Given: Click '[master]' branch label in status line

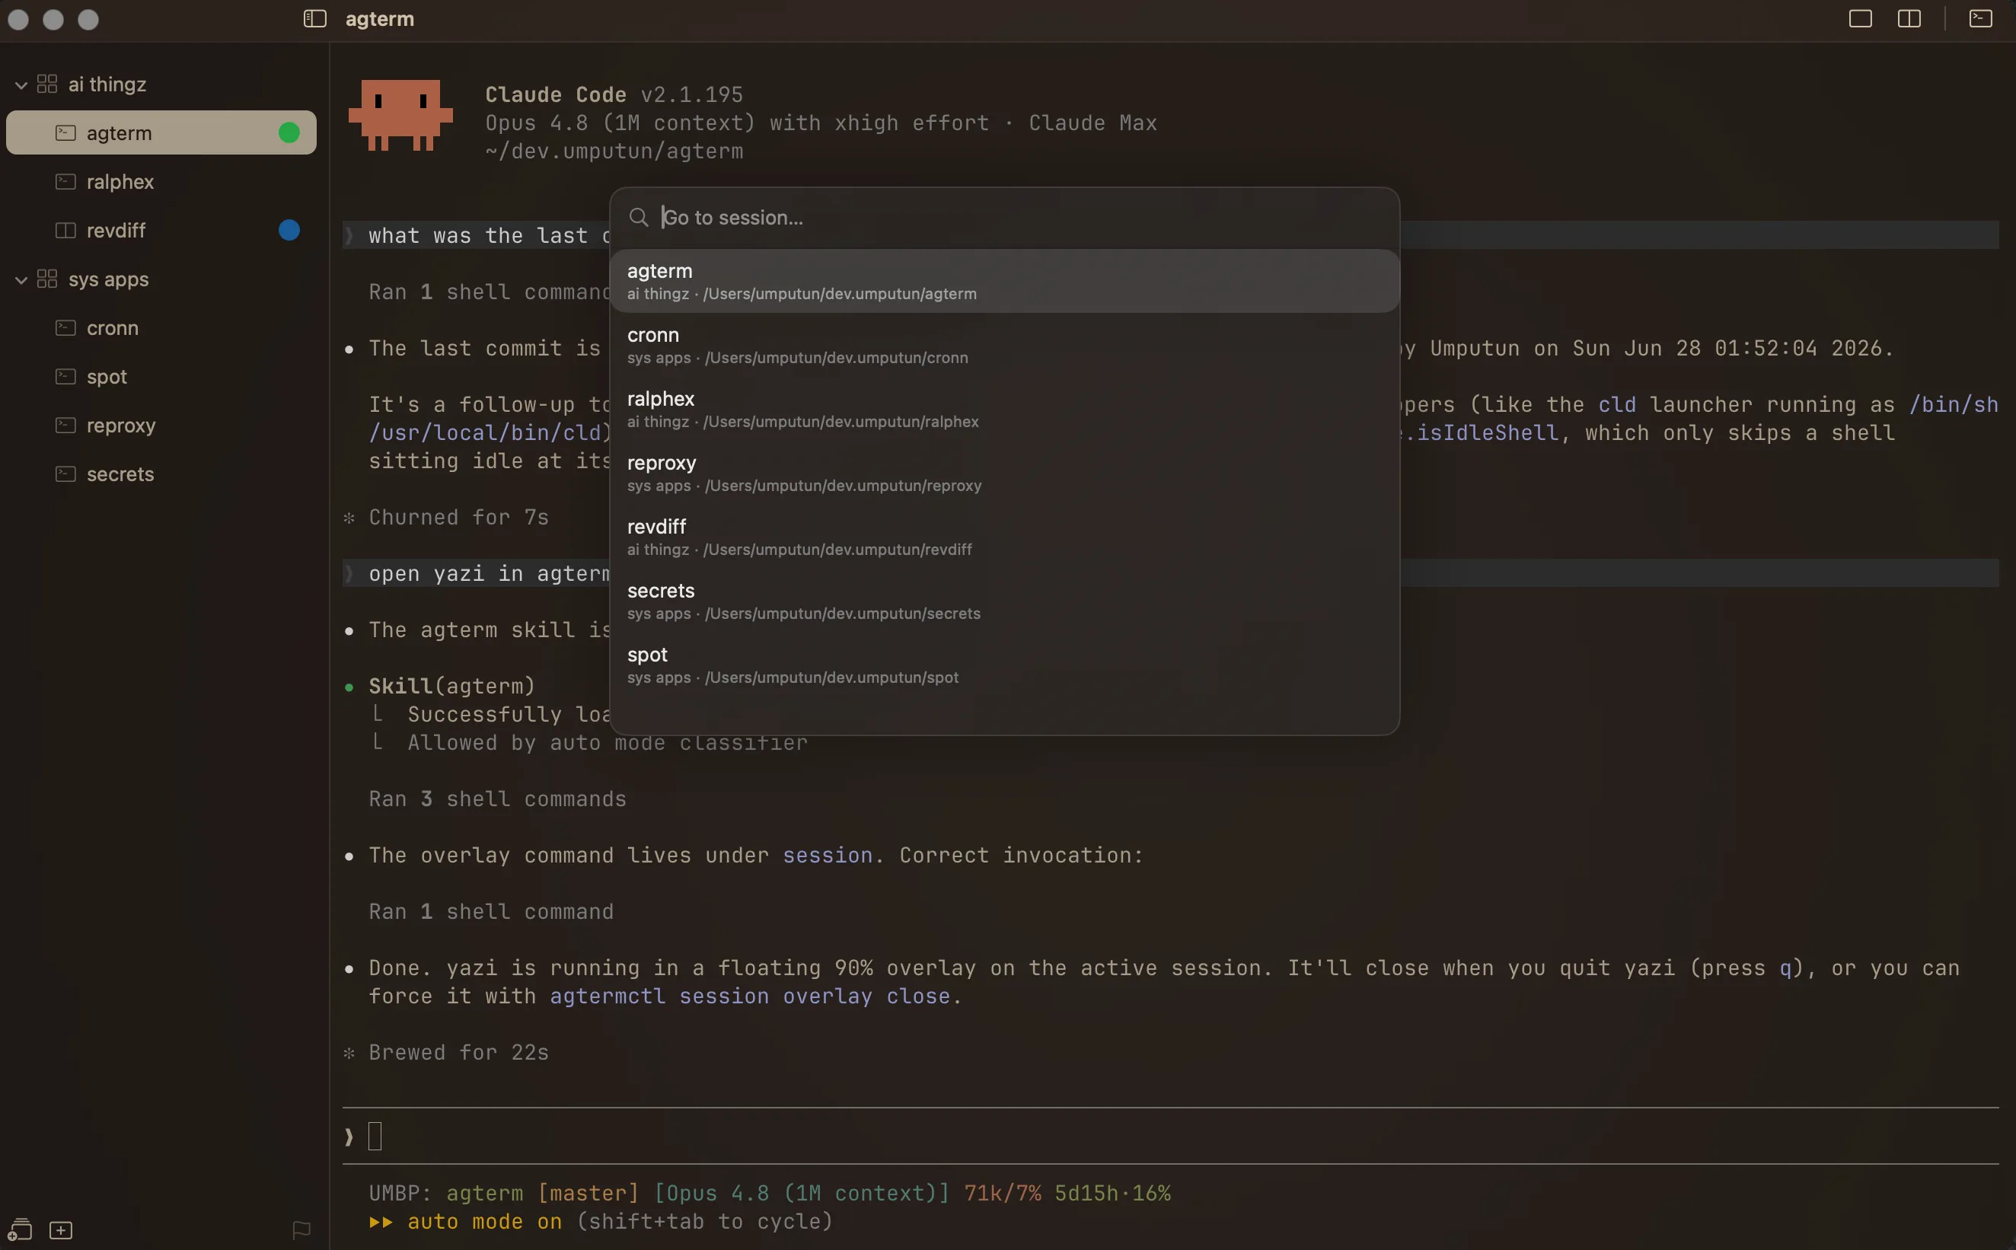Looking at the screenshot, I should (x=588, y=1192).
